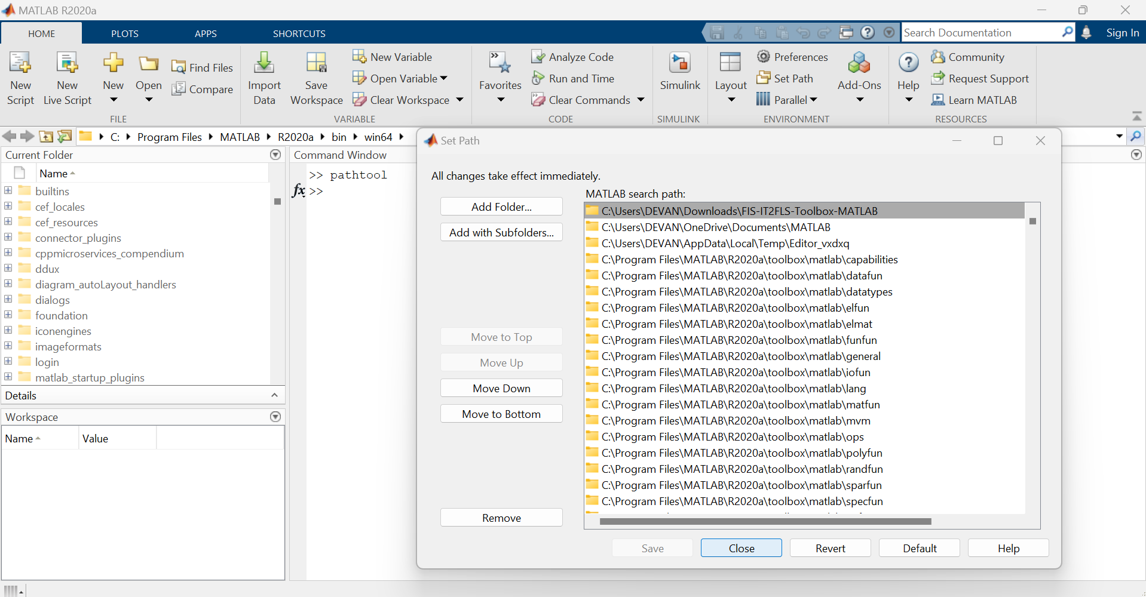Select the toolbox\matlab\general path entry

click(804, 356)
